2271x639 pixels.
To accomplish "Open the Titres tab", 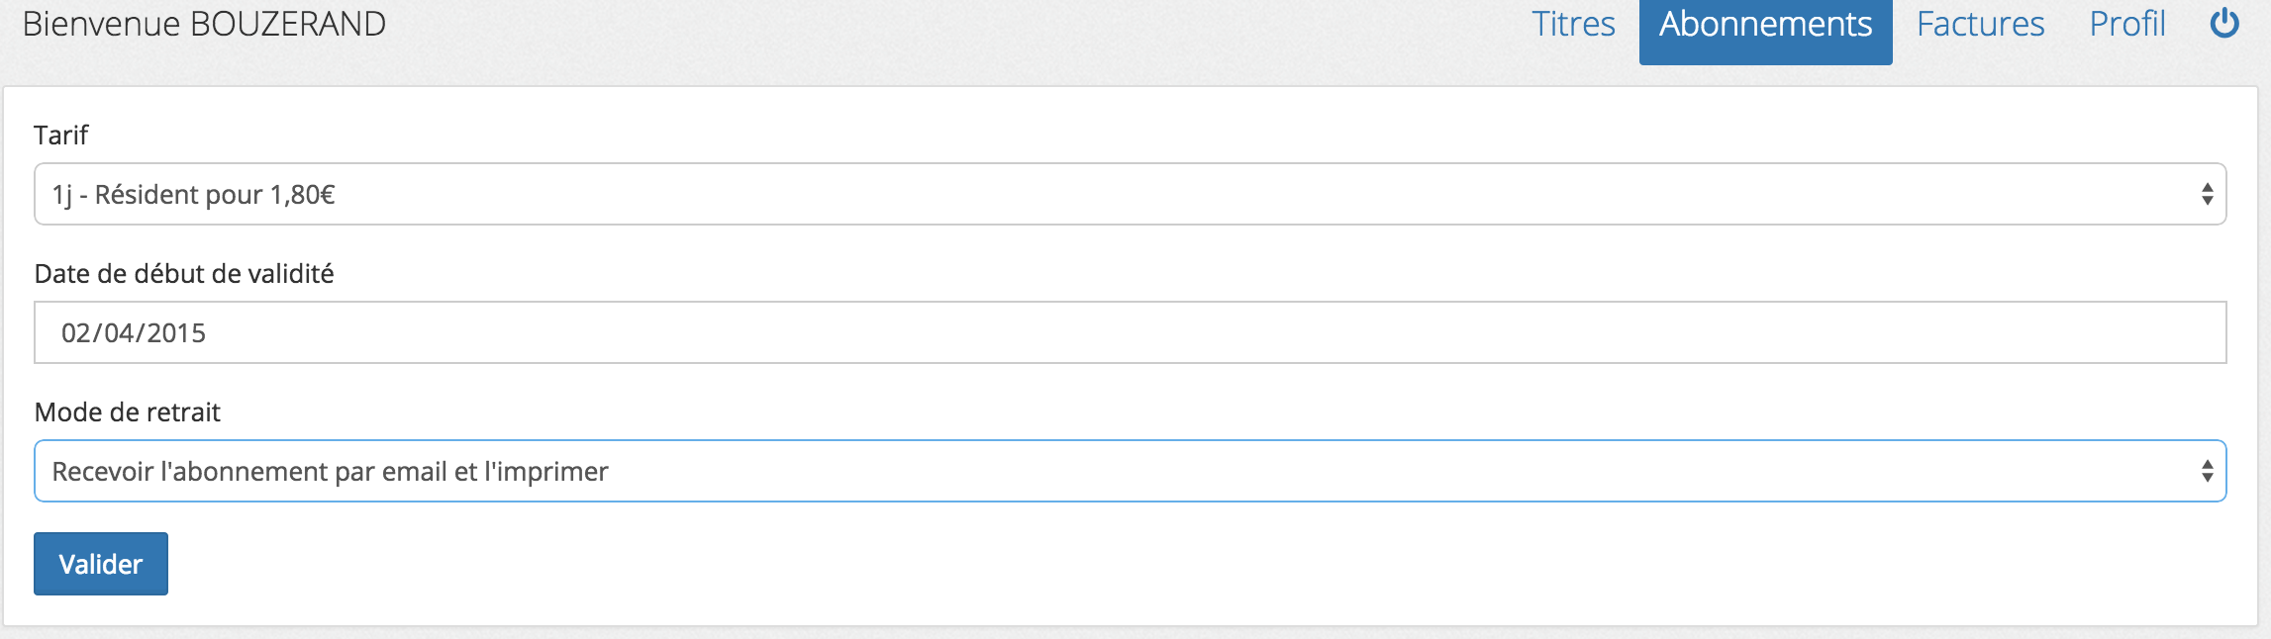I will tap(1573, 24).
